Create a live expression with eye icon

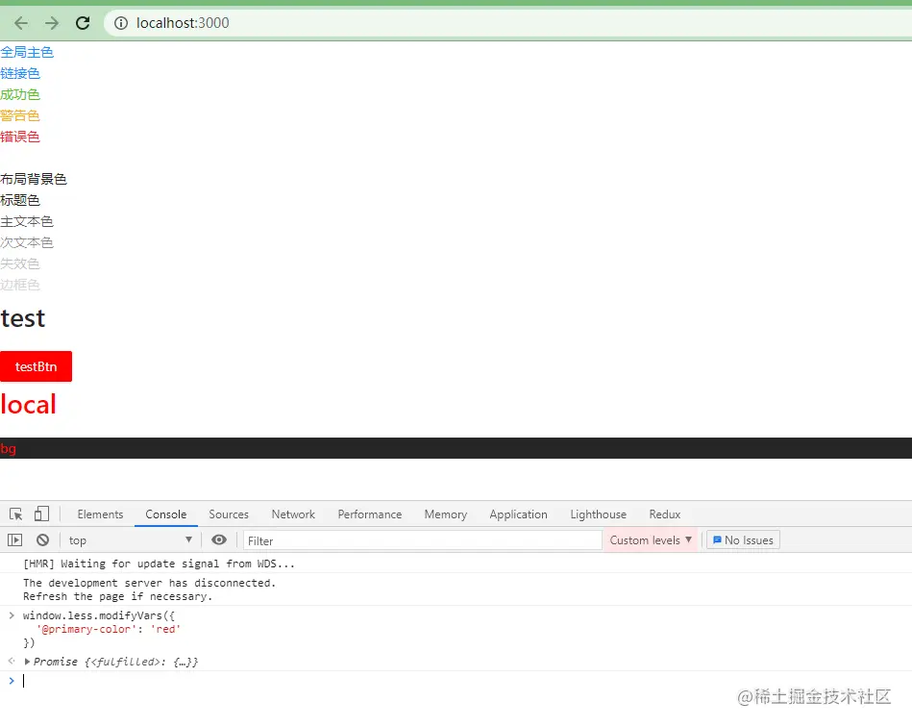point(219,540)
